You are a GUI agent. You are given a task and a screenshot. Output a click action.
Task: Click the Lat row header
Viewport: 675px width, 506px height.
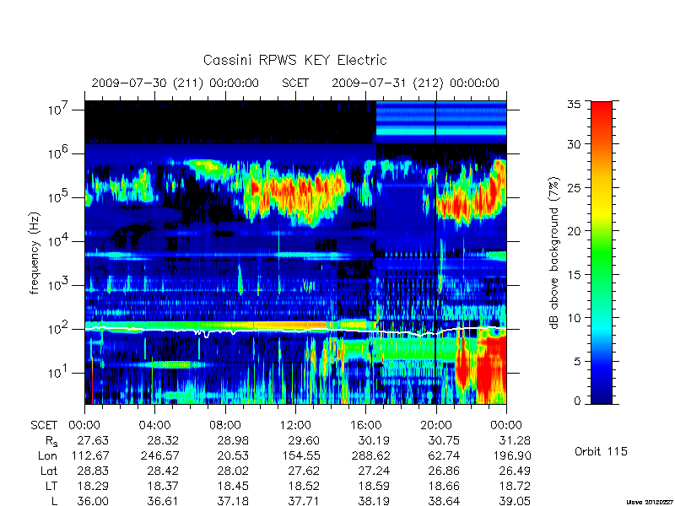pyautogui.click(x=49, y=471)
